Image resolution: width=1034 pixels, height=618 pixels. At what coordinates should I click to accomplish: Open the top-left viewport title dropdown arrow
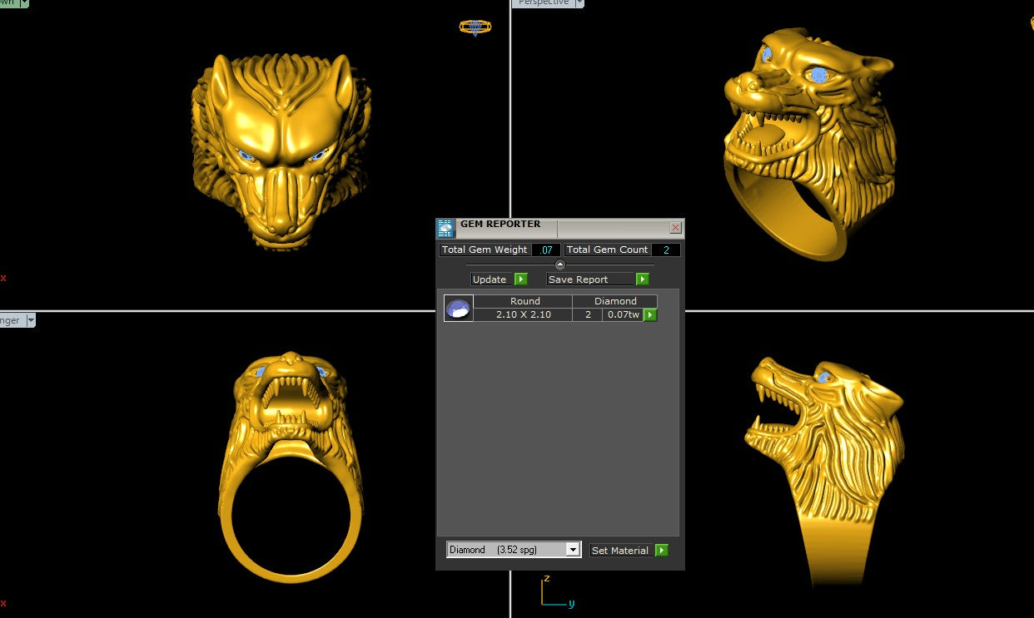(x=24, y=3)
